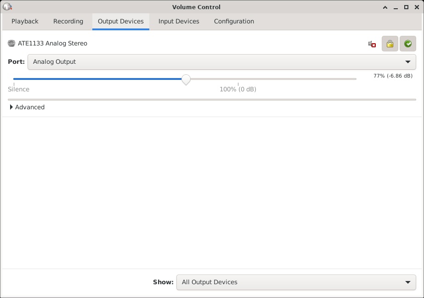Click the 100% (0 dB) mark on slider
The width and height of the screenshot is (424, 298).
(x=238, y=89)
